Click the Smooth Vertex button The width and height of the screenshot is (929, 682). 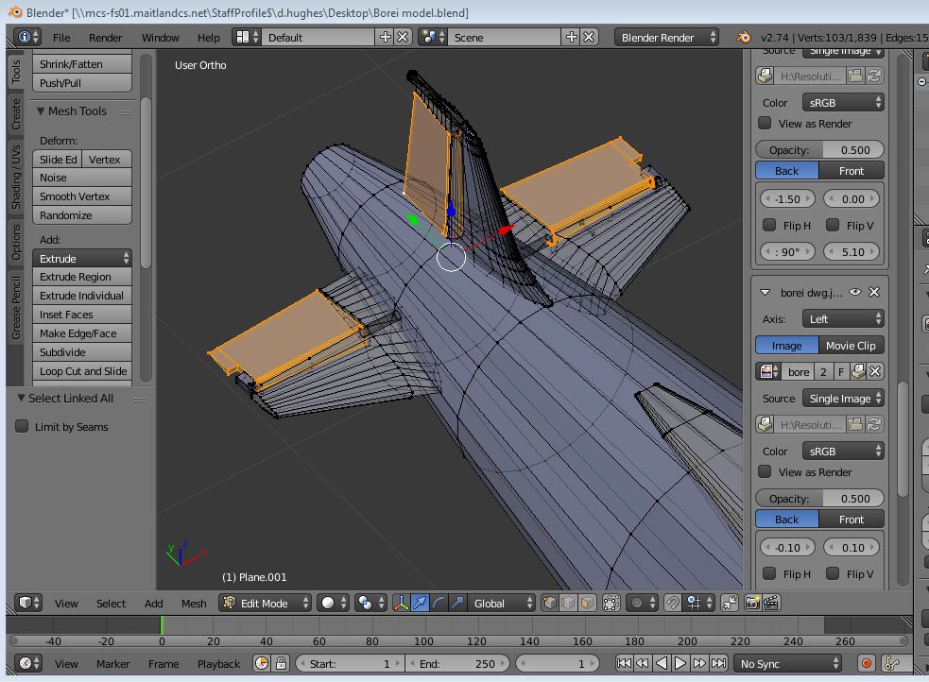[82, 196]
